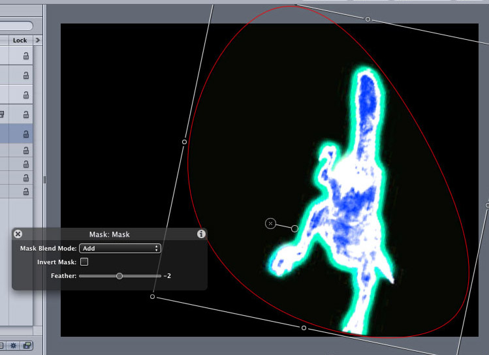Image resolution: width=489 pixels, height=355 pixels.
Task: Expand columns with arrow beside Lock
Action: [38, 40]
